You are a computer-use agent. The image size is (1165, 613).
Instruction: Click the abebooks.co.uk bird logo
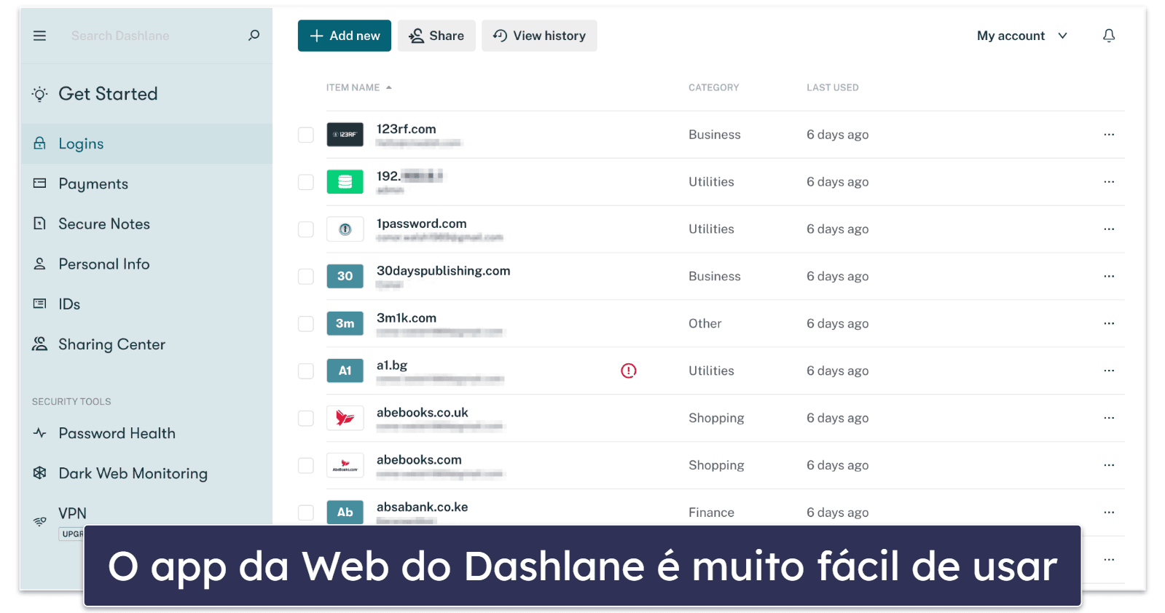tap(345, 418)
